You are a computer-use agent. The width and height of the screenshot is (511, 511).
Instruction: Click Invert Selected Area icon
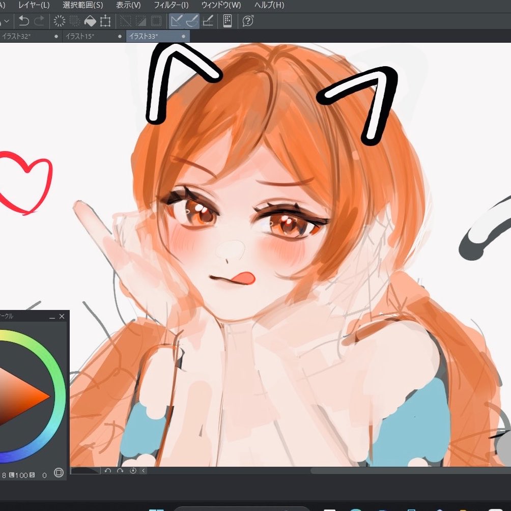click(x=141, y=21)
